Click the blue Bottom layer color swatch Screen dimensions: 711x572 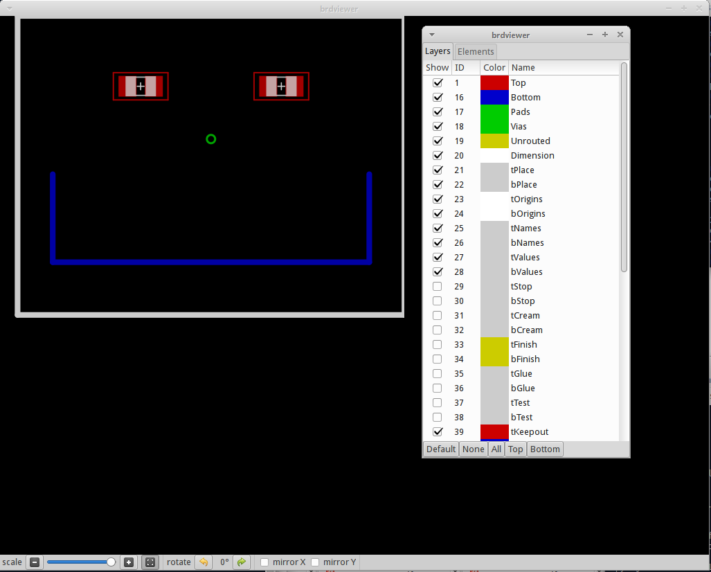click(x=494, y=97)
